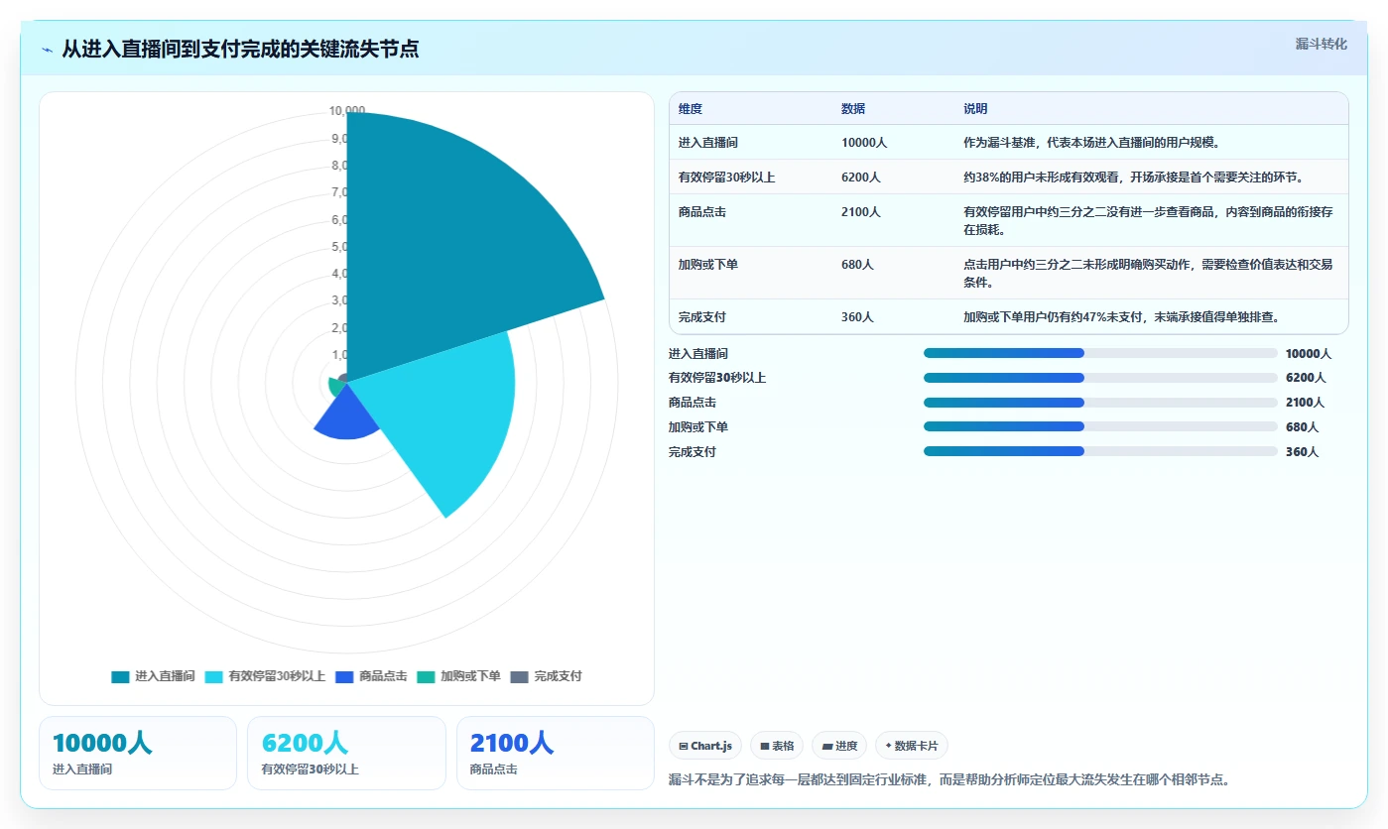This screenshot has height=829, width=1388.
Task: Click the lightning icon beside the page title
Action: tap(47, 50)
